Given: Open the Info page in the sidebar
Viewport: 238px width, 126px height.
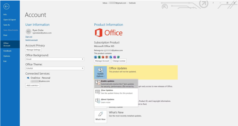Looking at the screenshot, I should (5, 14).
